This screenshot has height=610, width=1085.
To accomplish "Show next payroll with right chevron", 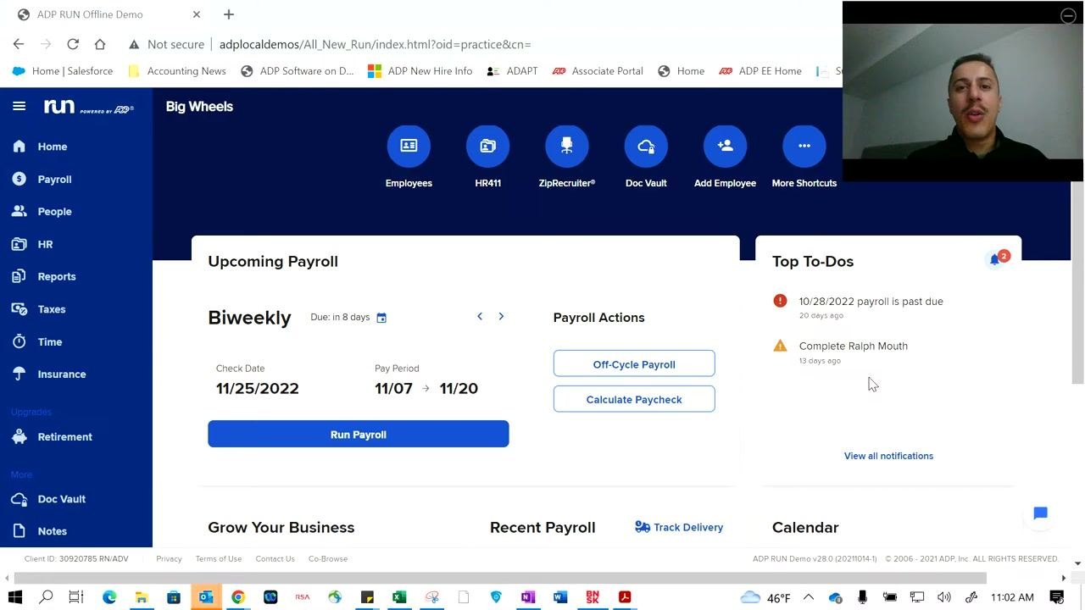I will (501, 316).
